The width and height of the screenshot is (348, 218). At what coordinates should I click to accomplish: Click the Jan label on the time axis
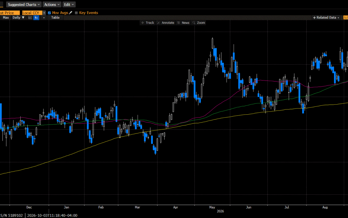66,207
